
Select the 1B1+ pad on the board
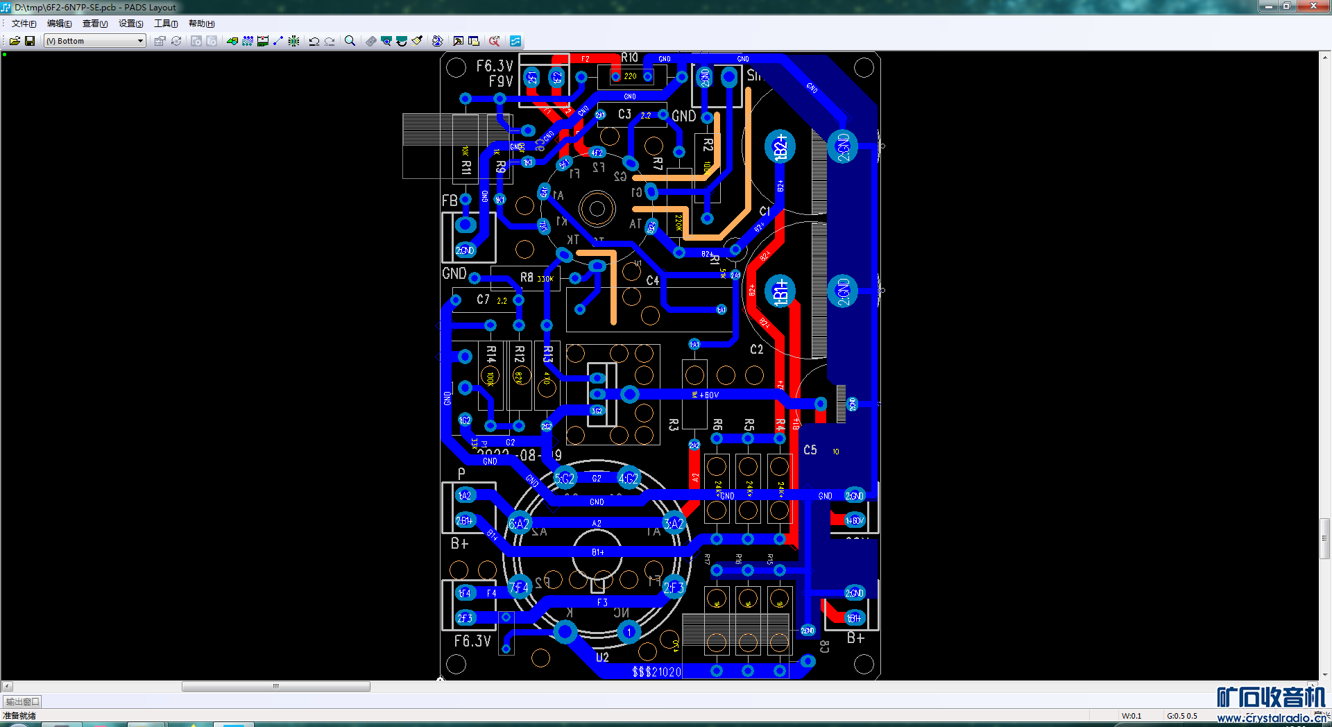[780, 291]
